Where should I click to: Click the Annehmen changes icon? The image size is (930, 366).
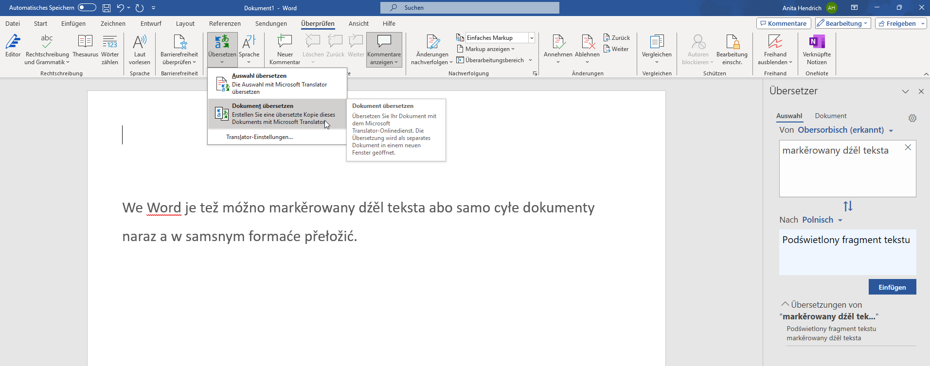click(x=558, y=42)
